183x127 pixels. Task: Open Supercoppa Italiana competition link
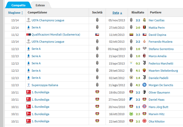coord(45,85)
